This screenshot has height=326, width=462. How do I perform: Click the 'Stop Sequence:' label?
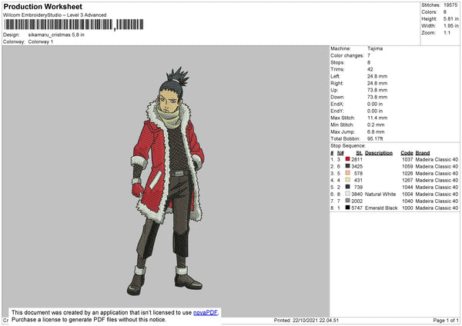pyautogui.click(x=348, y=146)
